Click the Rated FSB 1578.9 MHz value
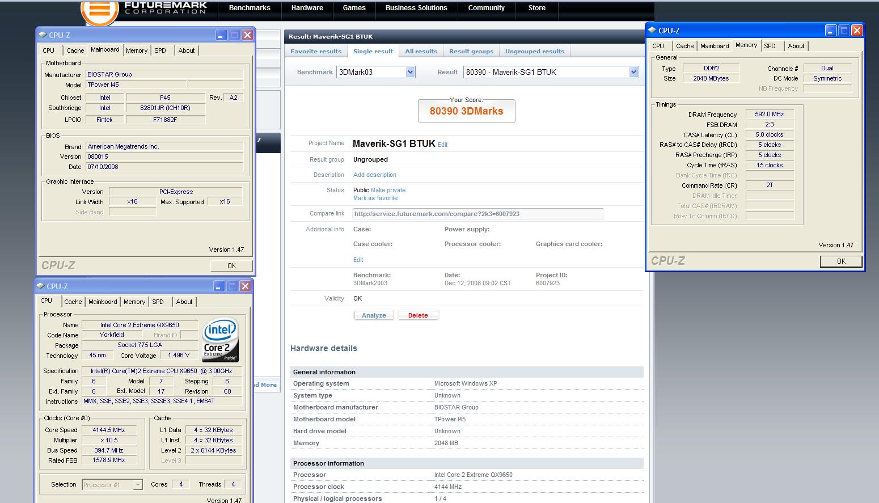879x503 pixels. pos(109,460)
